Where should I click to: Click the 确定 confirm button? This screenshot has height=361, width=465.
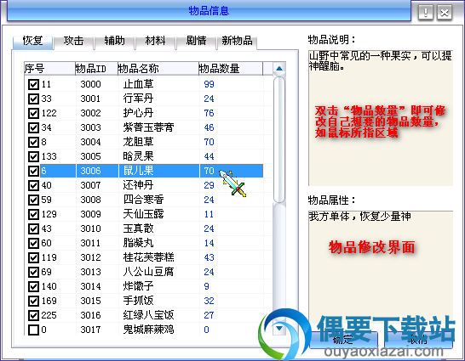tap(343, 340)
